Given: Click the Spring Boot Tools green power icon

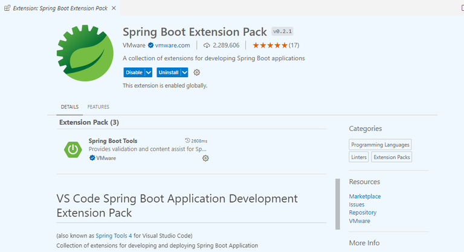Looking at the screenshot, I should click(74, 149).
